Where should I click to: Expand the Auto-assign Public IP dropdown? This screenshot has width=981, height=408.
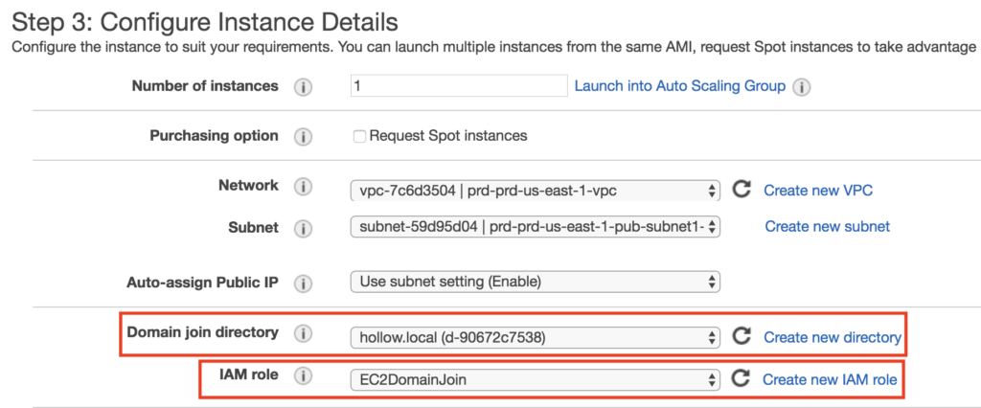535,282
